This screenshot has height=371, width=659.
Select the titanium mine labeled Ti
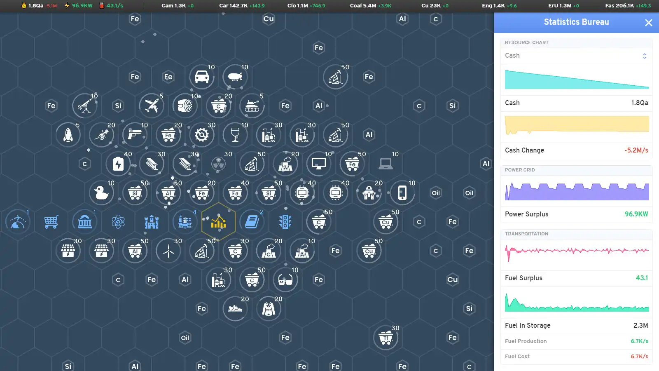point(386,338)
